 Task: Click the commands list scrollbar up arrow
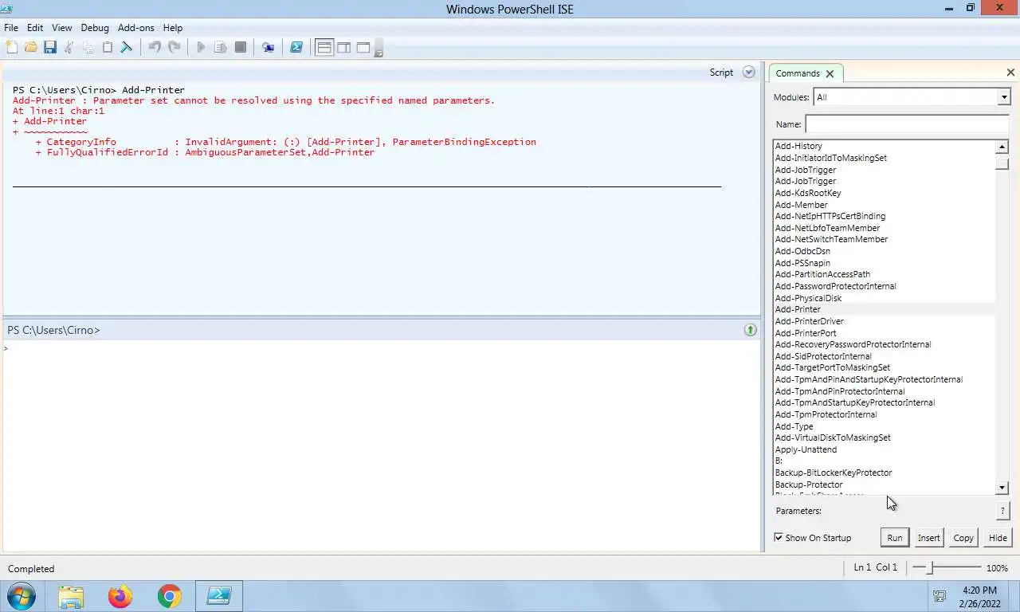click(x=1002, y=147)
